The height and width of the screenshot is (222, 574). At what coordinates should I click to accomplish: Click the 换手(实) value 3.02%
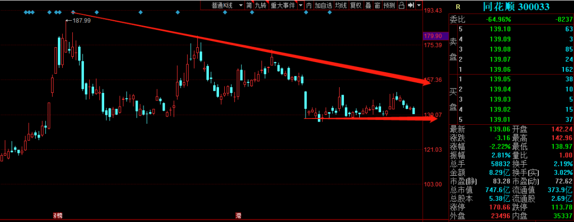tap(564, 172)
